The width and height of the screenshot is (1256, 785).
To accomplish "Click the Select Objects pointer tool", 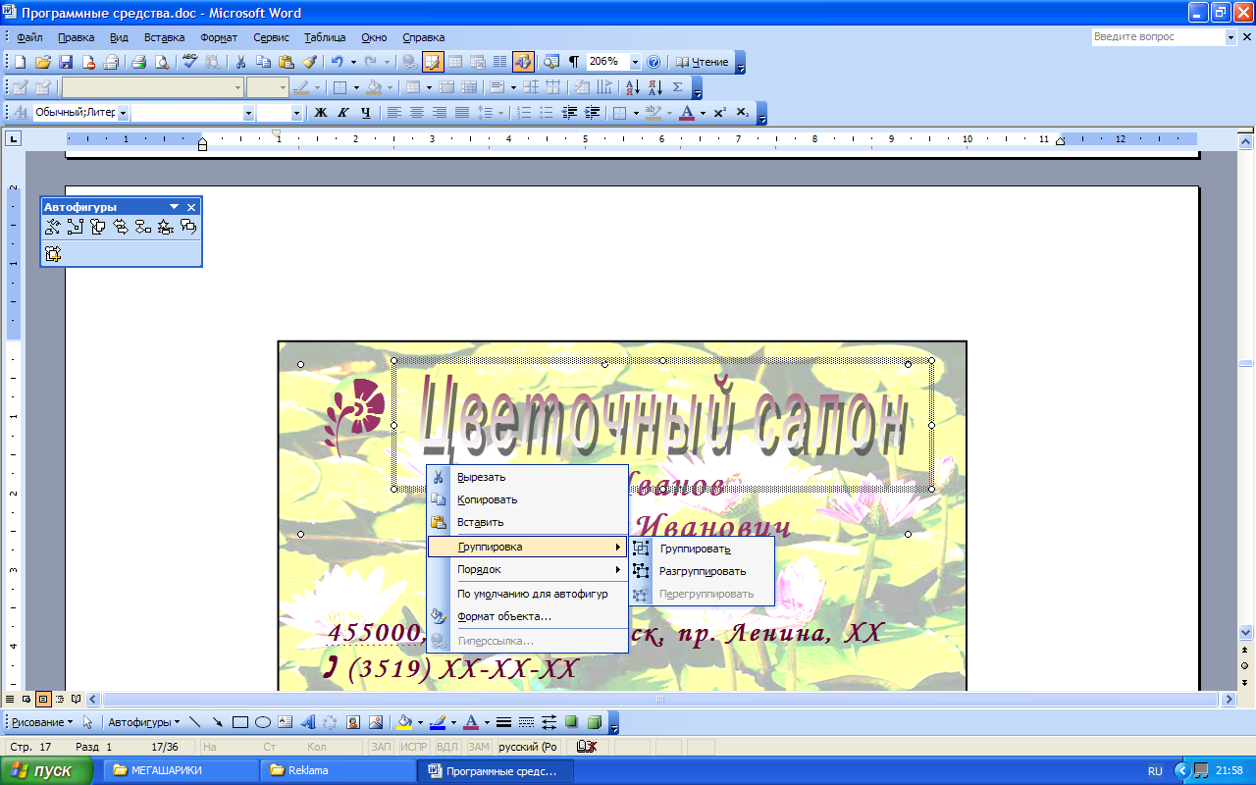I will click(88, 722).
